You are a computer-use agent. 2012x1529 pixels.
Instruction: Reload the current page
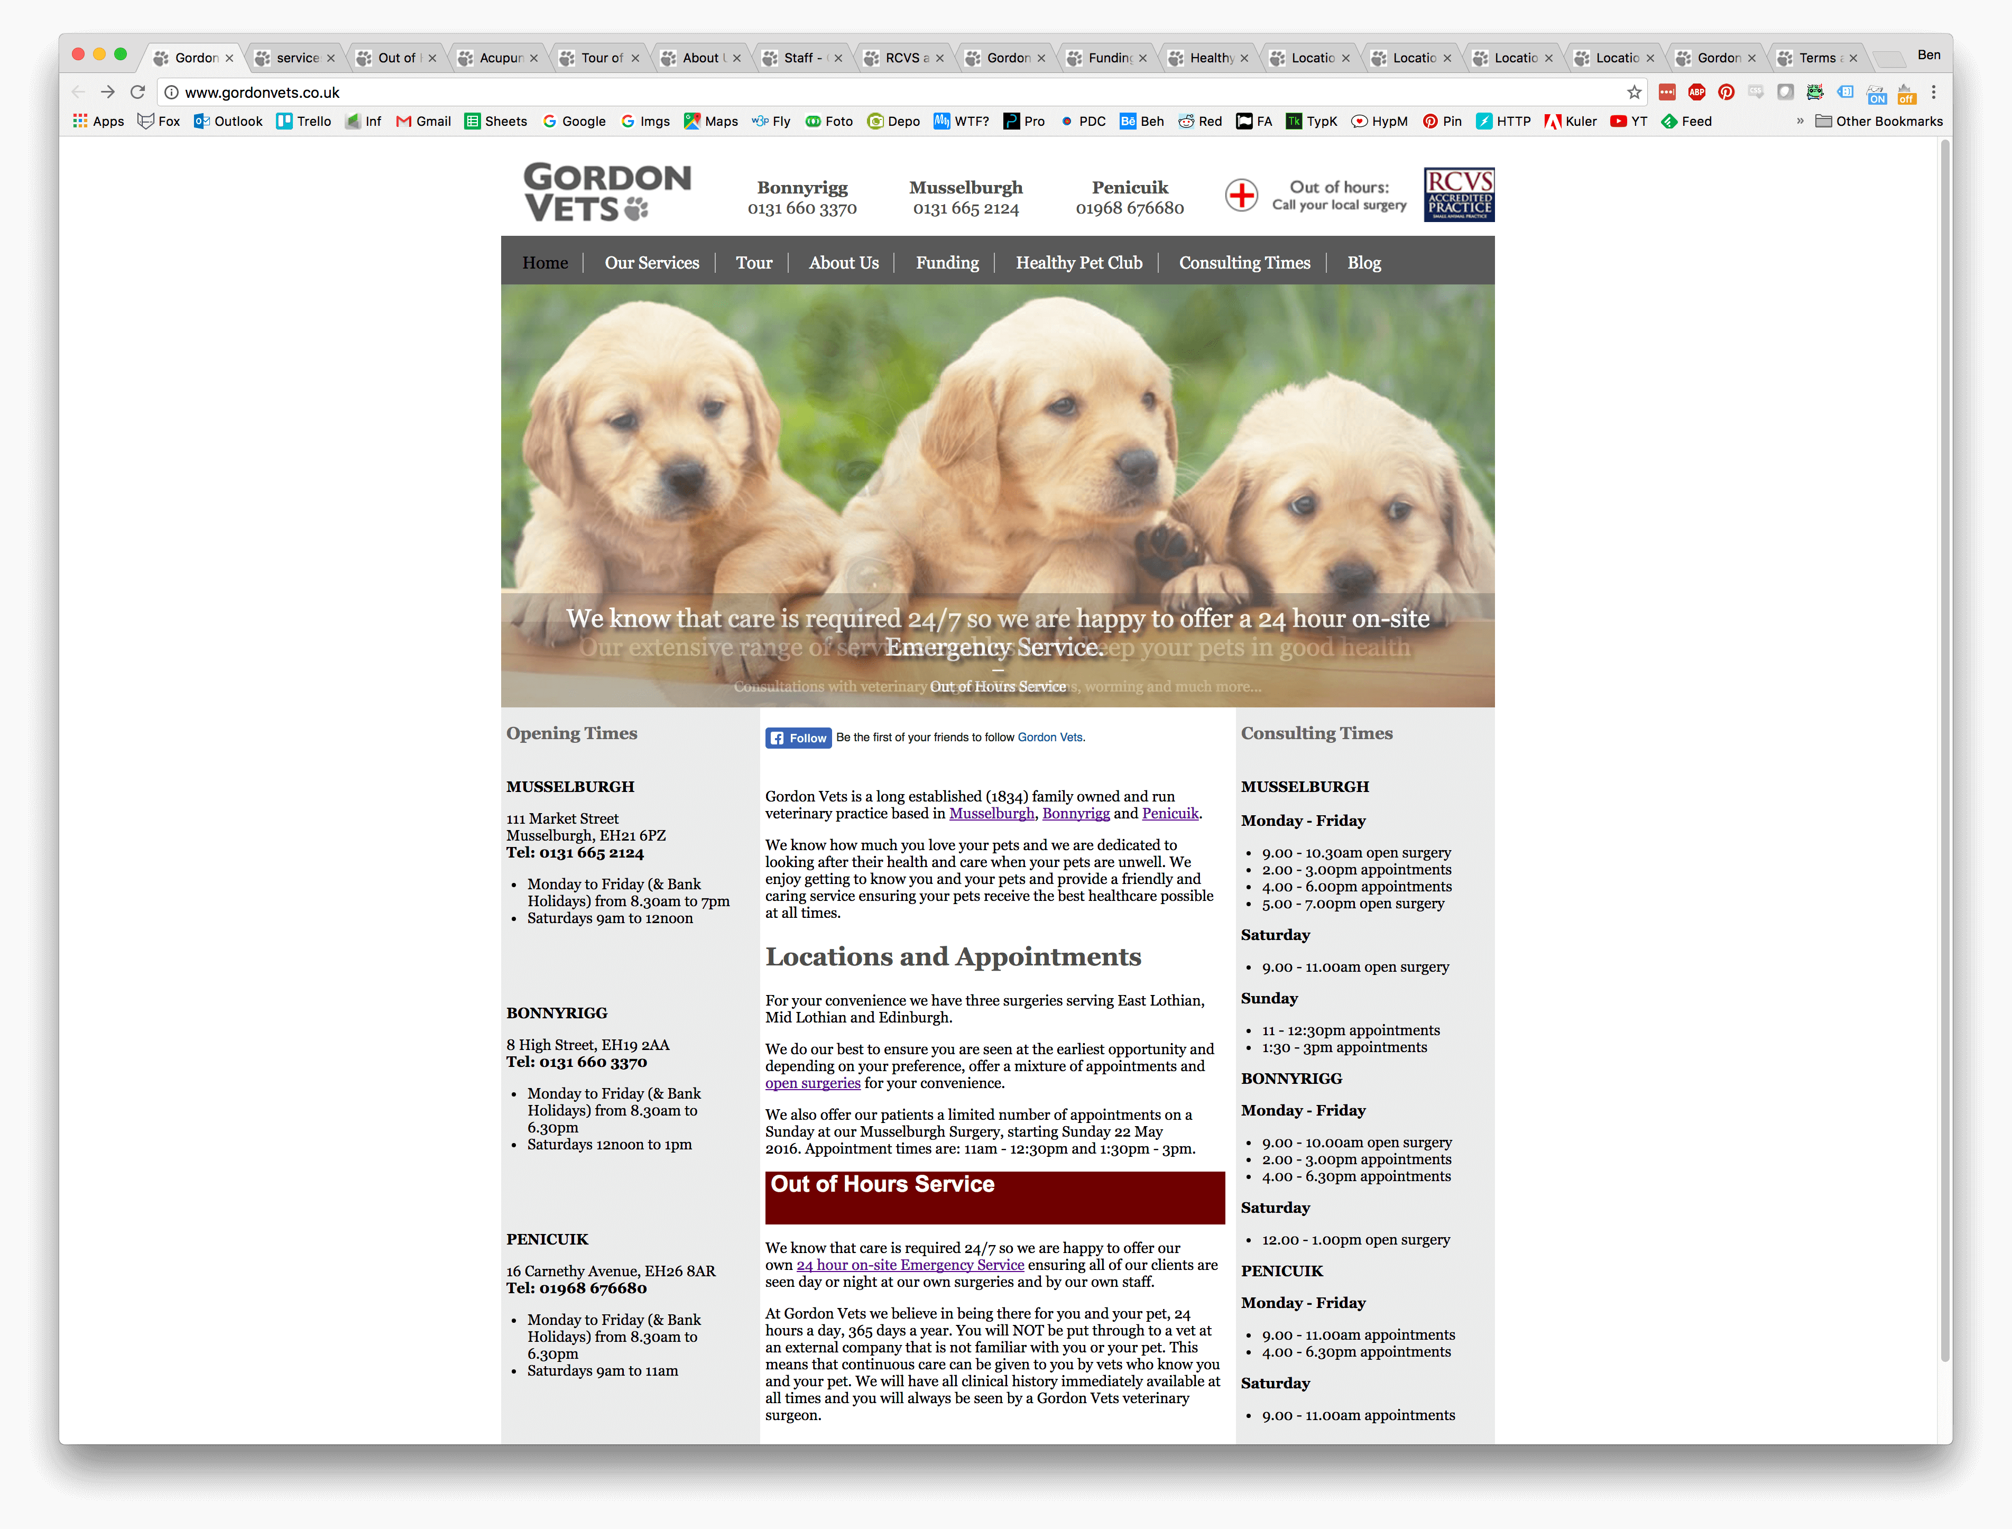(137, 92)
